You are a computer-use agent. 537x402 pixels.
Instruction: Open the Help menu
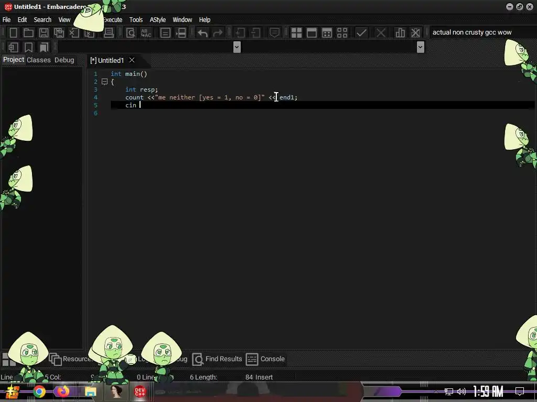pos(205,19)
